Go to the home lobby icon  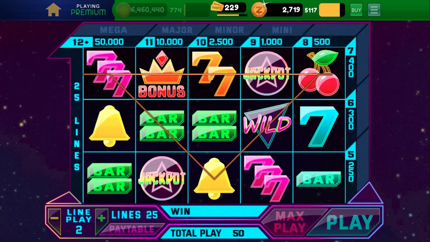click(54, 10)
